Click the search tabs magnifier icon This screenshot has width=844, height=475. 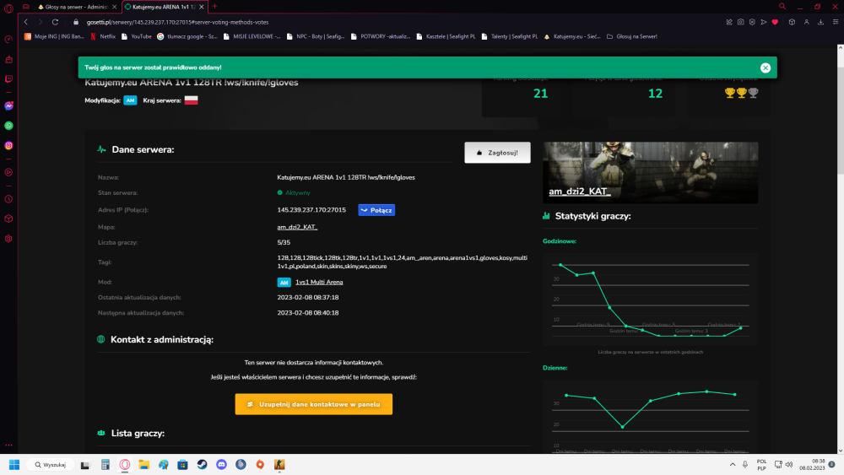point(782,7)
